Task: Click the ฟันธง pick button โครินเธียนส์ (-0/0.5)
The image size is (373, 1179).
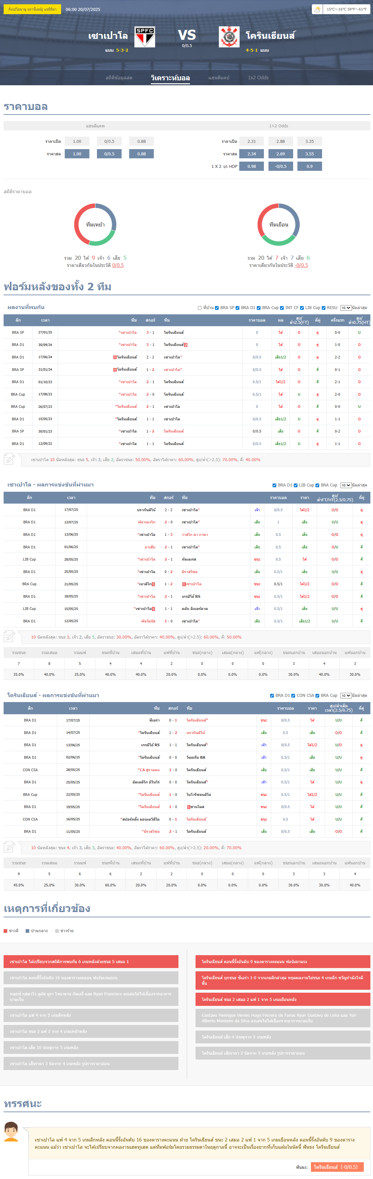Action: click(x=338, y=1166)
